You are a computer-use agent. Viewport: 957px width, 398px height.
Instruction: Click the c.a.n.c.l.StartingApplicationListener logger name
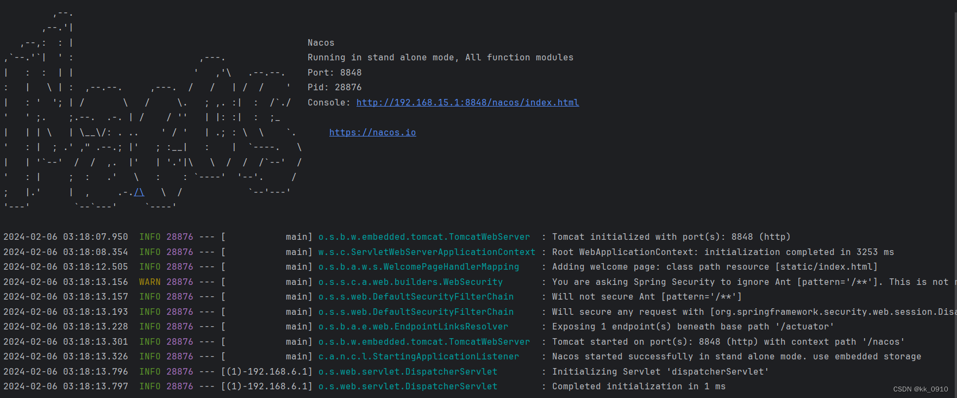(419, 357)
